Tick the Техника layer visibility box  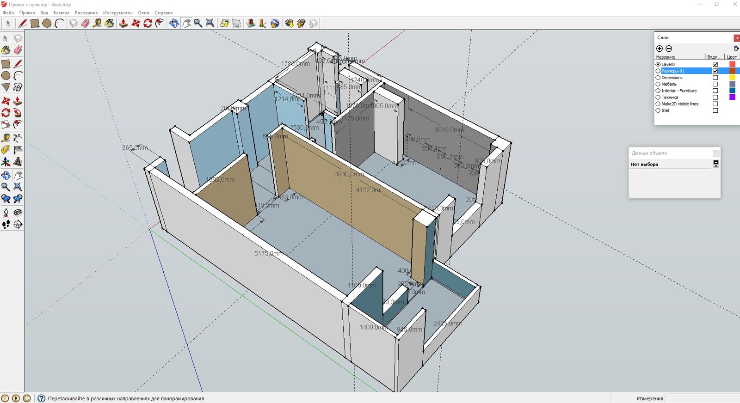(x=715, y=97)
